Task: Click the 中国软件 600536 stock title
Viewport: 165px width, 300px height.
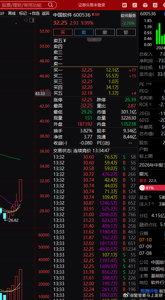Action: point(72,15)
